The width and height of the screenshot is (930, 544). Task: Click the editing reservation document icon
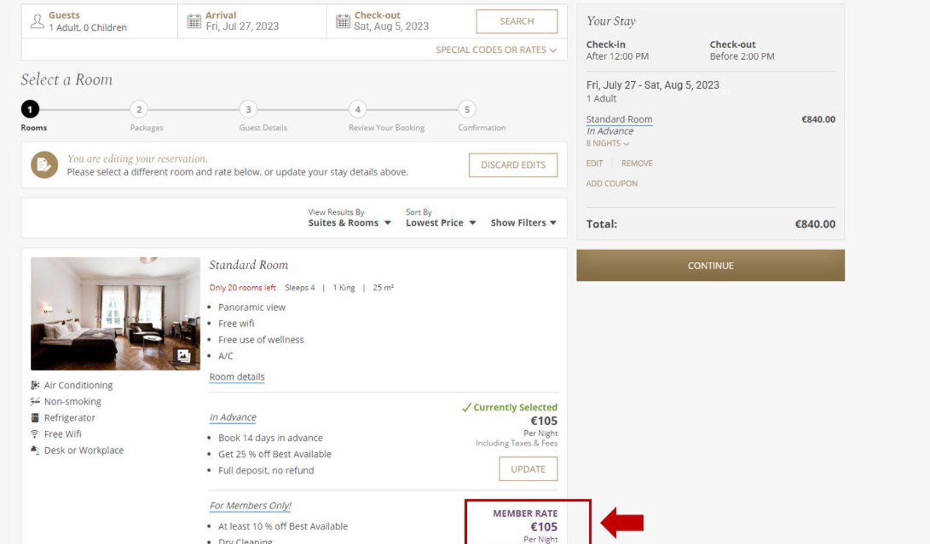tap(44, 165)
